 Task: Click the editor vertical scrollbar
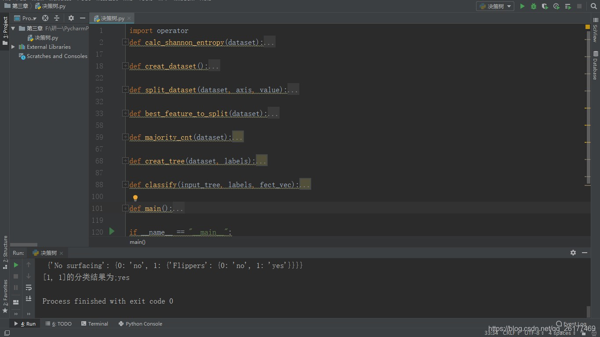[589, 108]
